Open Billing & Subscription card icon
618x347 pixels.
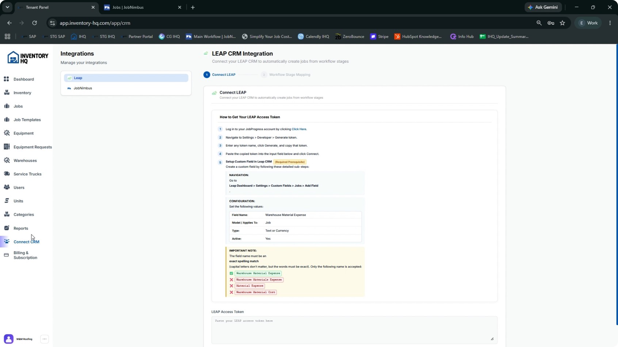coord(6,255)
